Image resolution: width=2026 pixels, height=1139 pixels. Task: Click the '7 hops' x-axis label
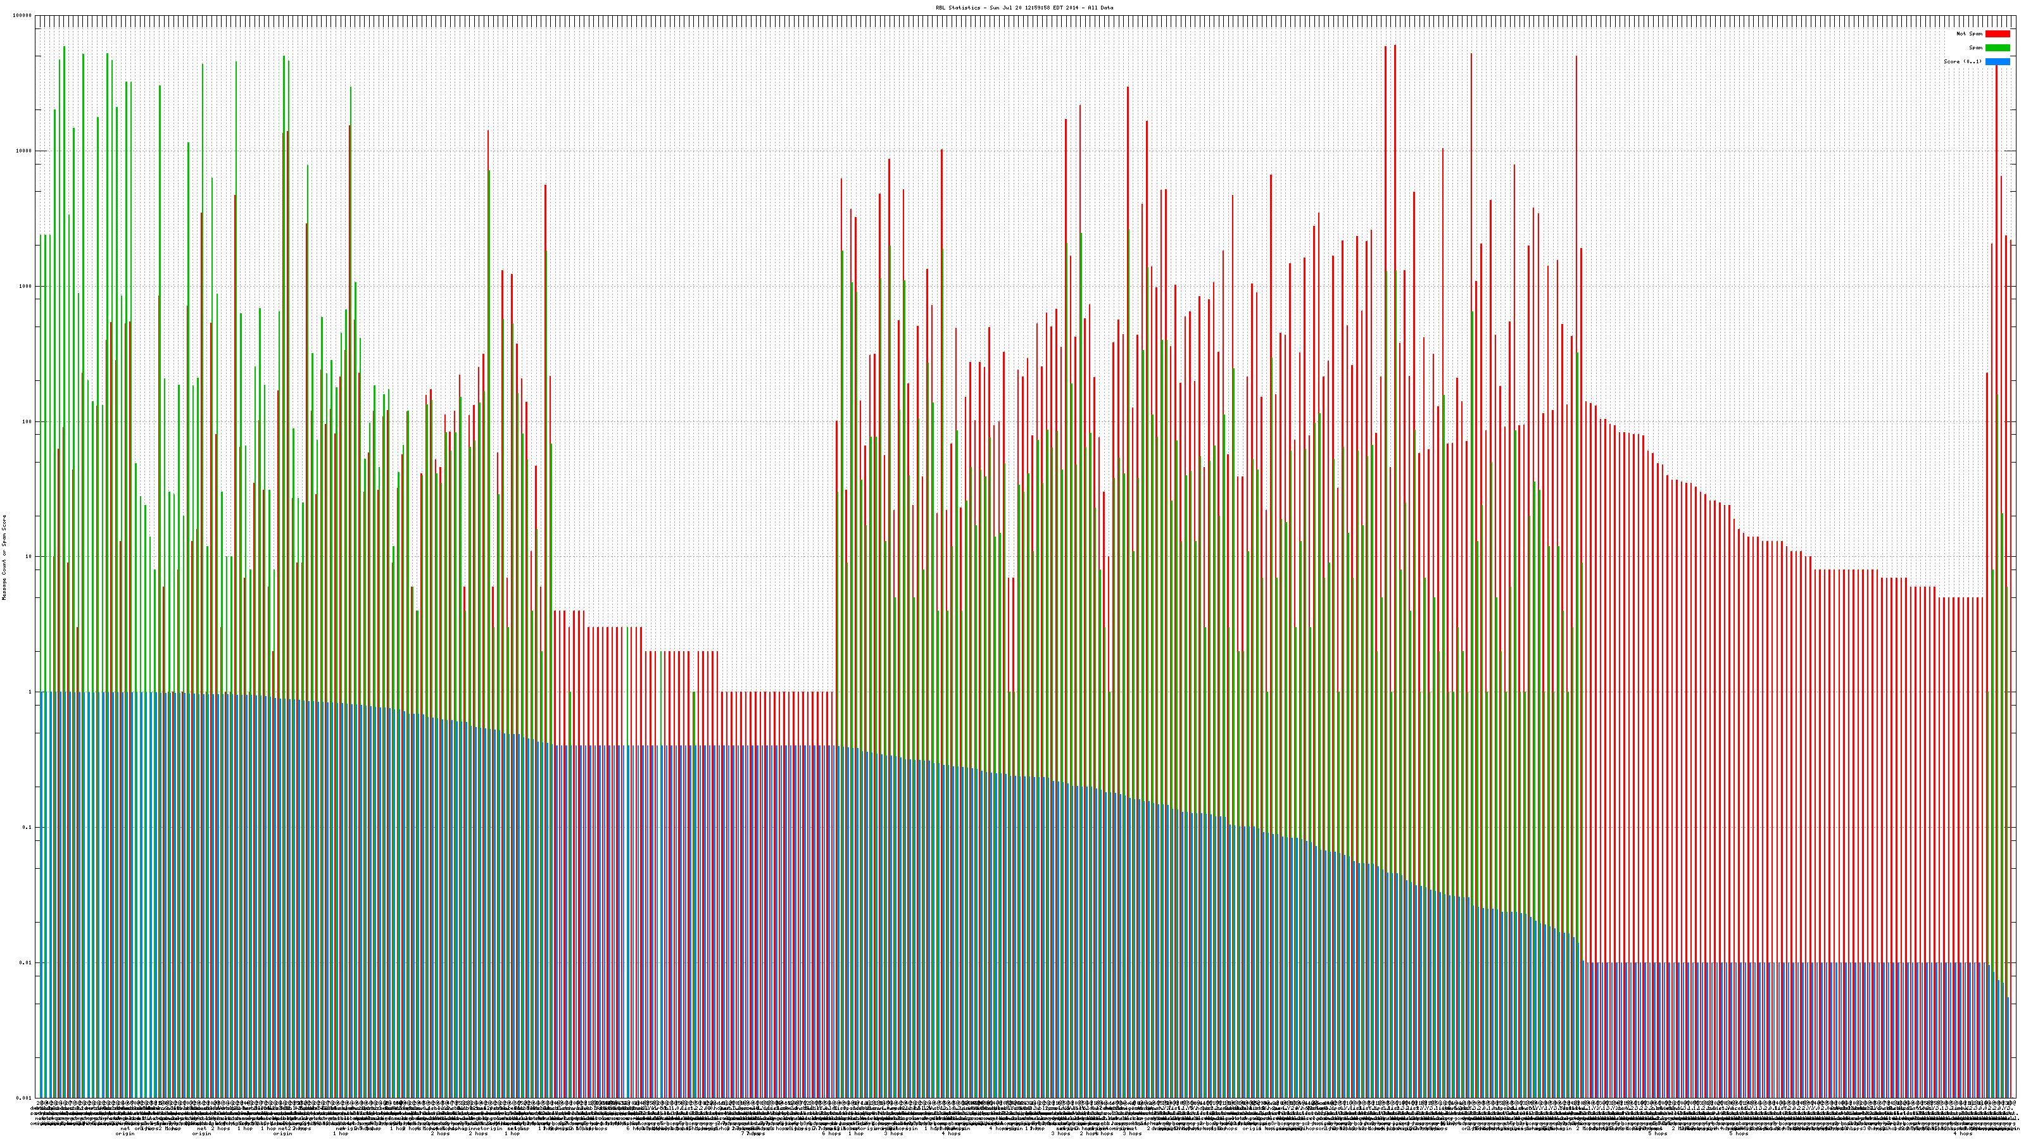(x=753, y=1133)
